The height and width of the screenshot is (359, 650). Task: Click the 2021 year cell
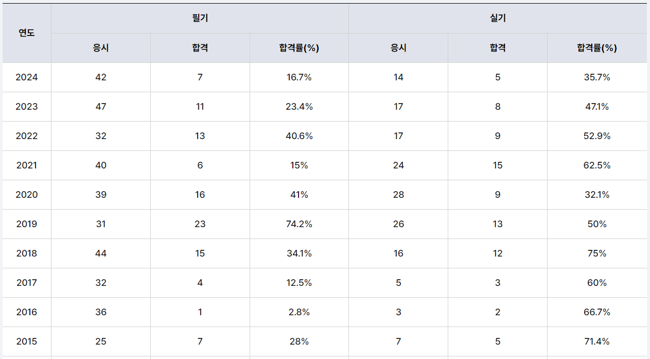27,165
